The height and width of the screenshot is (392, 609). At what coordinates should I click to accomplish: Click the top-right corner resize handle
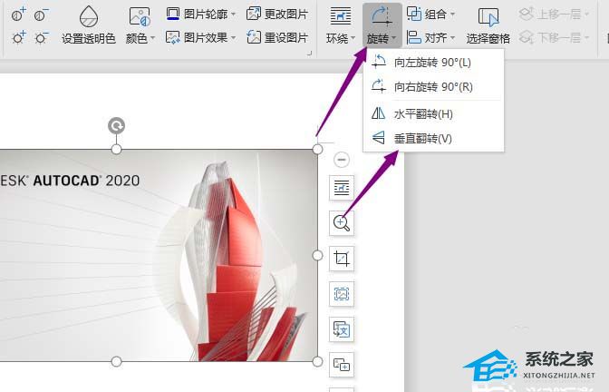pos(317,149)
